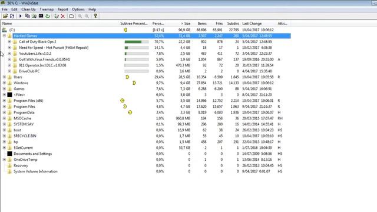
Task: Open the File menu
Action: (5, 9)
